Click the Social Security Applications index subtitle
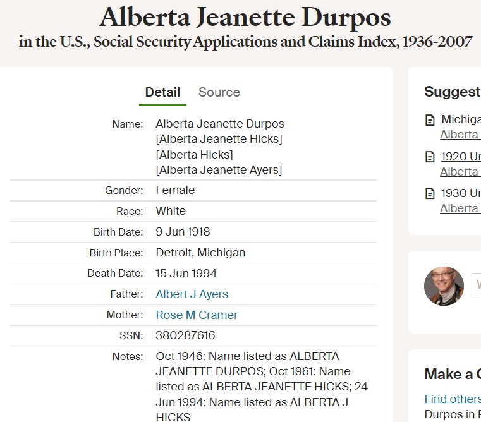Screen dimensions: 481x422 pos(245,42)
